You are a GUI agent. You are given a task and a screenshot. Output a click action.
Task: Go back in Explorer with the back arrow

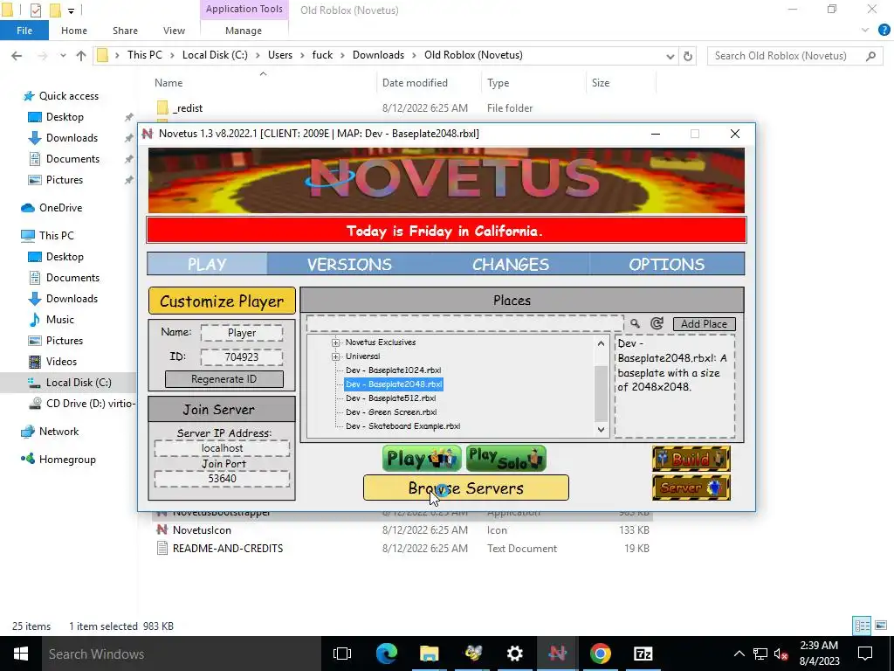pos(17,55)
